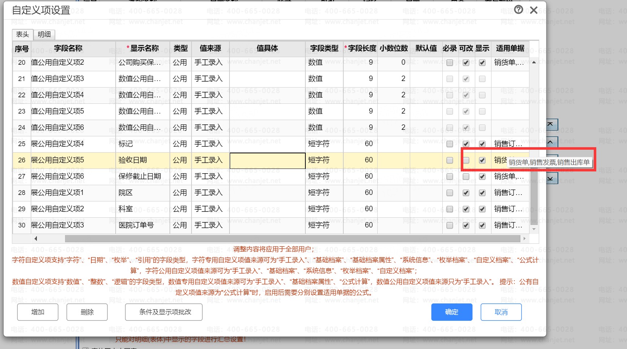Screen dimensions: 627x349
Task: Untick 可改 for the 医院订单号 row
Action: tap(466, 225)
